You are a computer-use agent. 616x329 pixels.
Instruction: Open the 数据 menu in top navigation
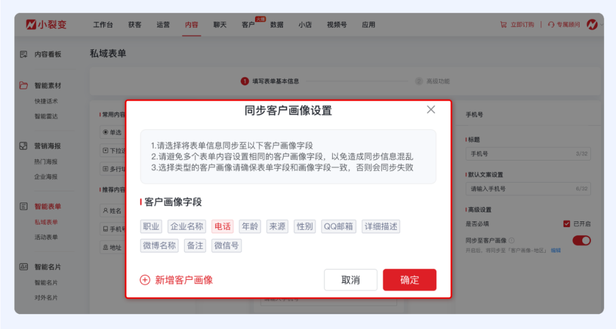(277, 24)
